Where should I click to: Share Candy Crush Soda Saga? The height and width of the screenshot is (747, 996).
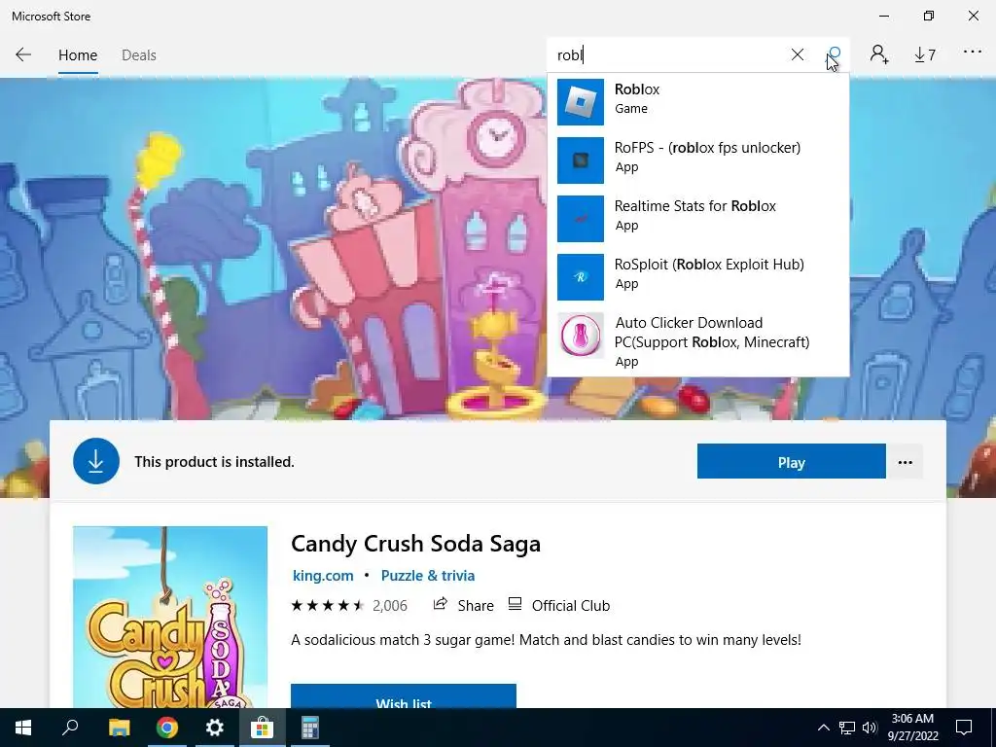point(463,605)
